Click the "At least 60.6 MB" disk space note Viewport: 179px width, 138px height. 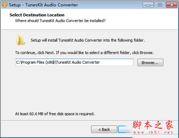pos(55,114)
